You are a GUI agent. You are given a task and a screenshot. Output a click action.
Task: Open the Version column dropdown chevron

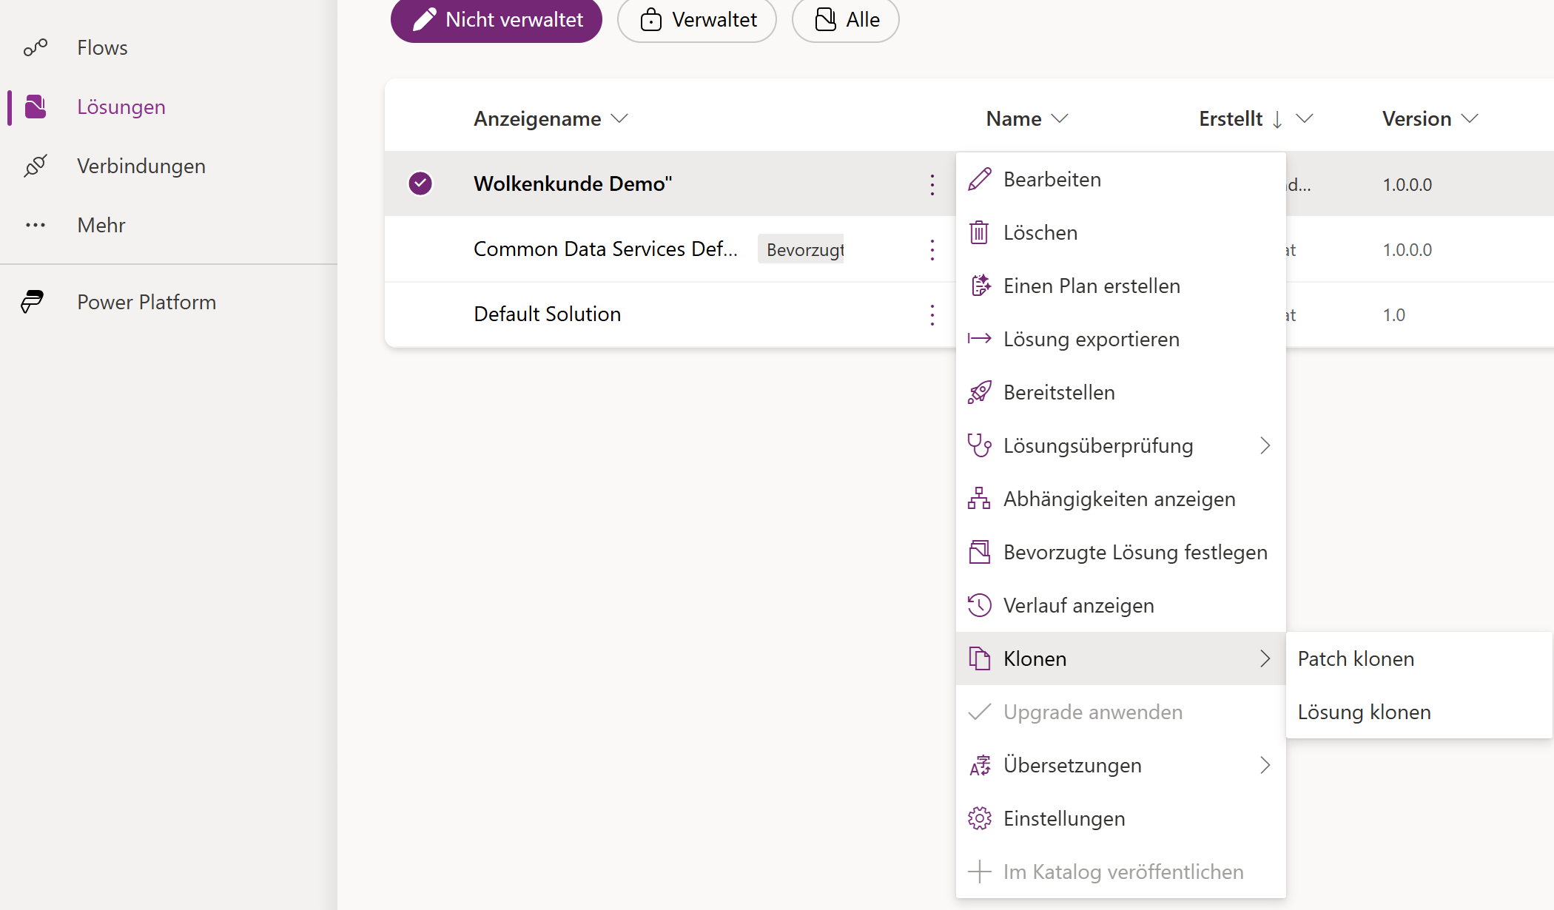point(1470,118)
